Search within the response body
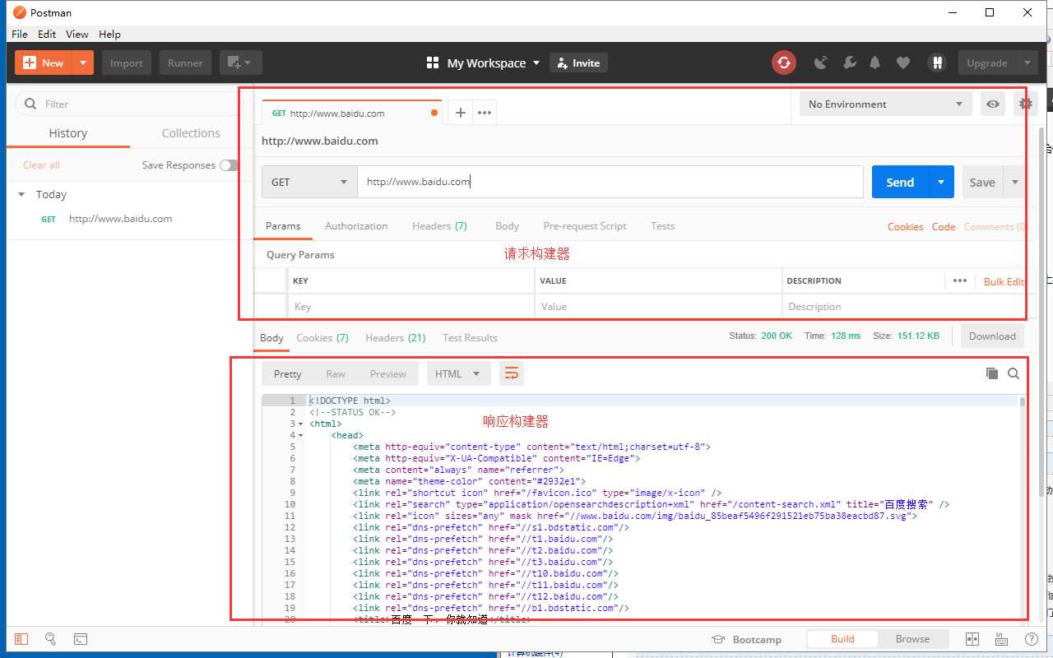 pyautogui.click(x=1014, y=373)
